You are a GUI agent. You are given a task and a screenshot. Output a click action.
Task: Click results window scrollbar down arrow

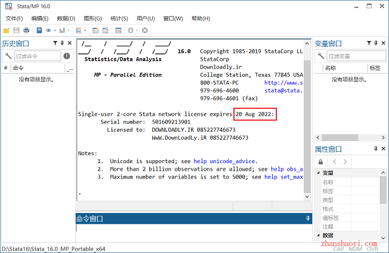(x=307, y=197)
